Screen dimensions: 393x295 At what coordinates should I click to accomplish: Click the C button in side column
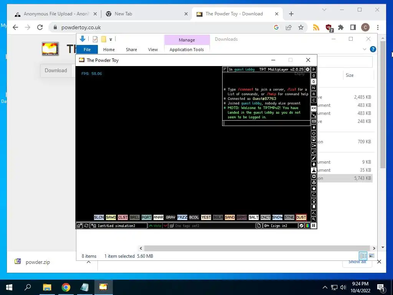click(314, 100)
